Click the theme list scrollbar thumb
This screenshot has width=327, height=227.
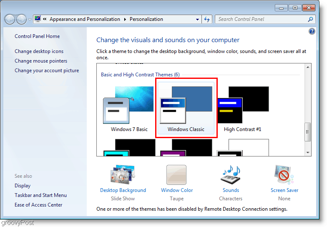coord(308,132)
